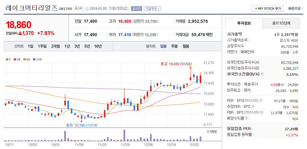The width and height of the screenshot is (307, 149).
Task: Open help icon next to PBR BPS(2023.09)
Action: 262,113
